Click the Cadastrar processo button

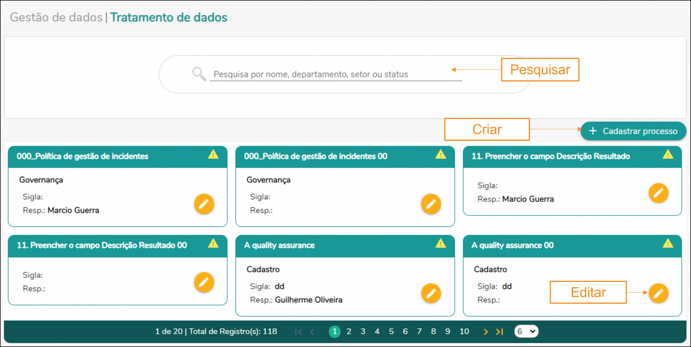coord(633,131)
